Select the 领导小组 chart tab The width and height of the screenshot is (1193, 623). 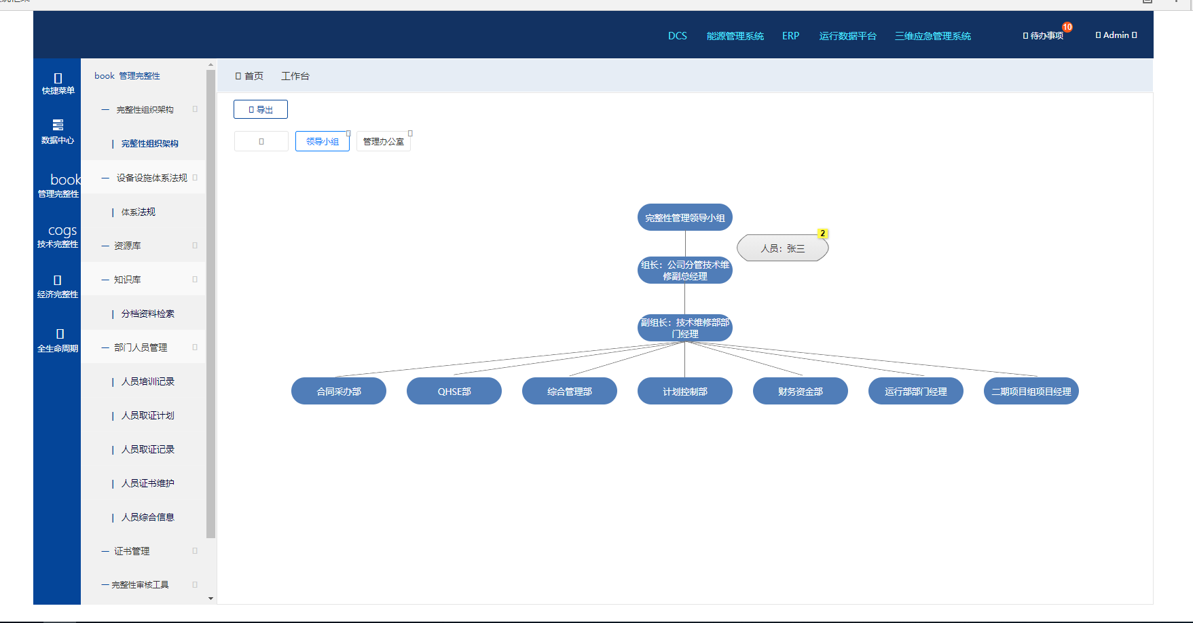click(323, 141)
